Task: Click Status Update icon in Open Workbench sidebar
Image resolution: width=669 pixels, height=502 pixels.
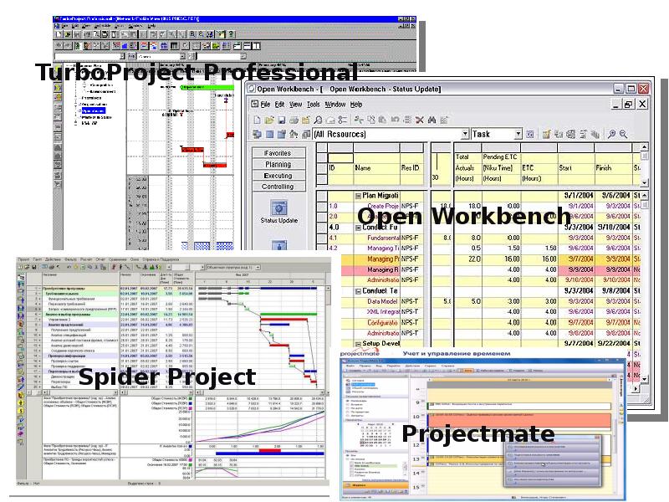Action: (279, 207)
